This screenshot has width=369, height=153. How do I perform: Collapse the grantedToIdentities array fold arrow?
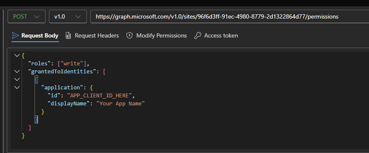(17, 71)
